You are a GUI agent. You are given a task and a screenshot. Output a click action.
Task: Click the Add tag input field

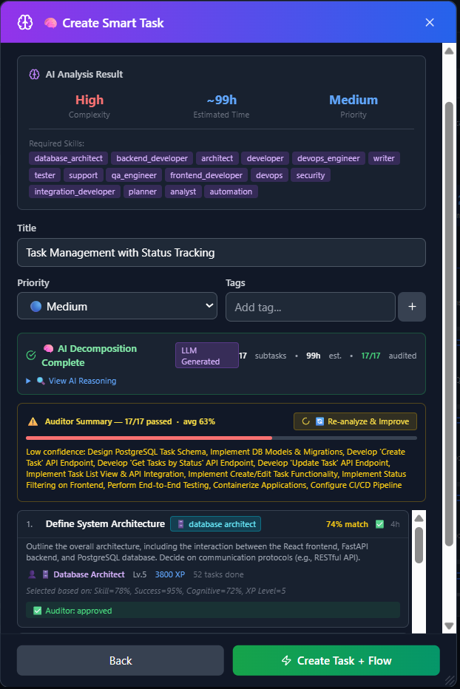pyautogui.click(x=310, y=307)
